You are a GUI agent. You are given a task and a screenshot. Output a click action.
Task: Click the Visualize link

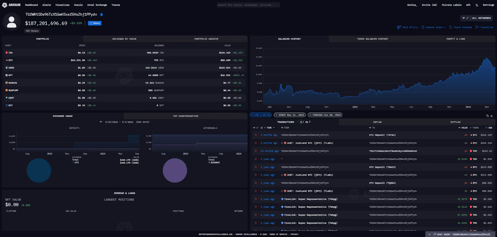pyautogui.click(x=484, y=27)
